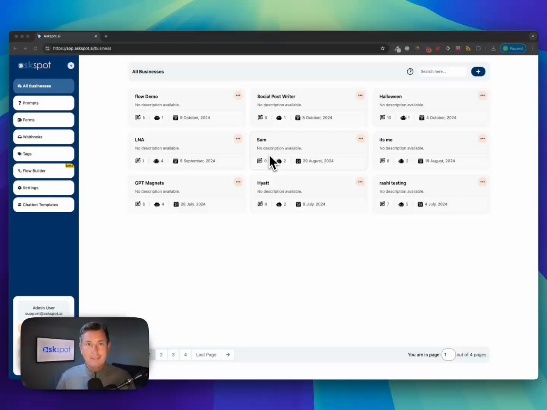Open options menu for LNA card

(x=238, y=138)
